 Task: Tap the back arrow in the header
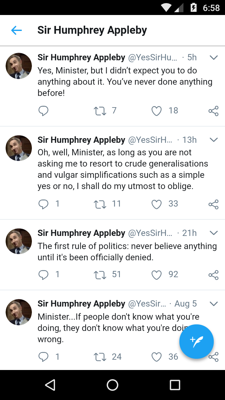point(16,30)
